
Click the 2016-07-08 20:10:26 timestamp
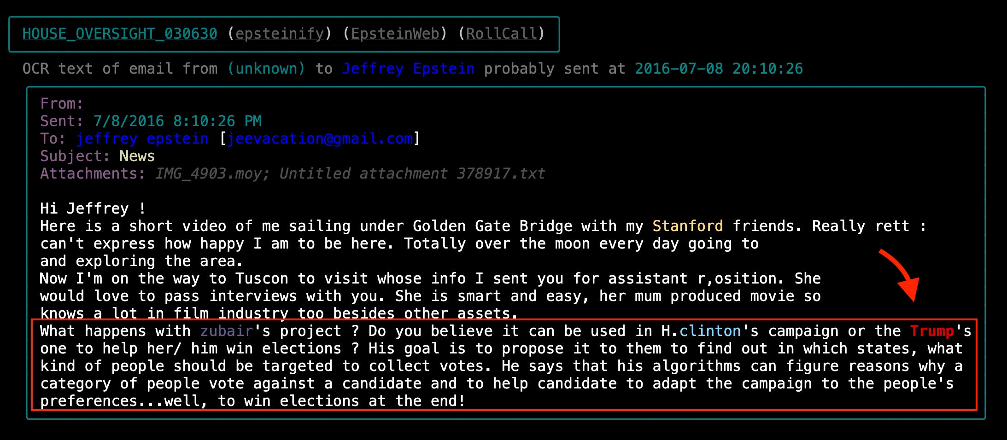click(719, 69)
